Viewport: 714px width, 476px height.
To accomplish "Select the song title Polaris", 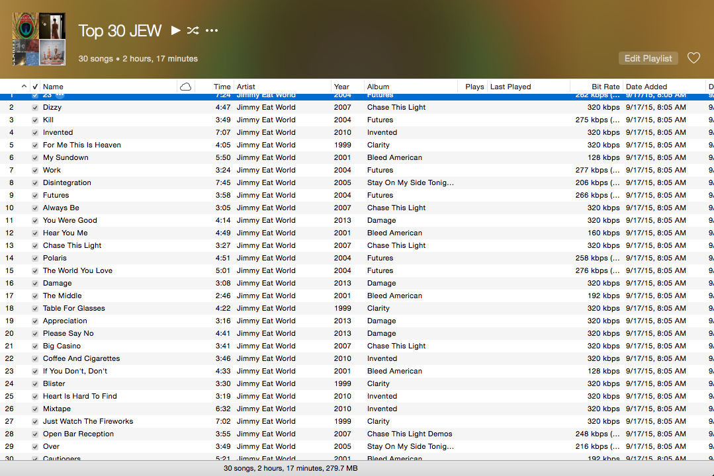I will [55, 258].
